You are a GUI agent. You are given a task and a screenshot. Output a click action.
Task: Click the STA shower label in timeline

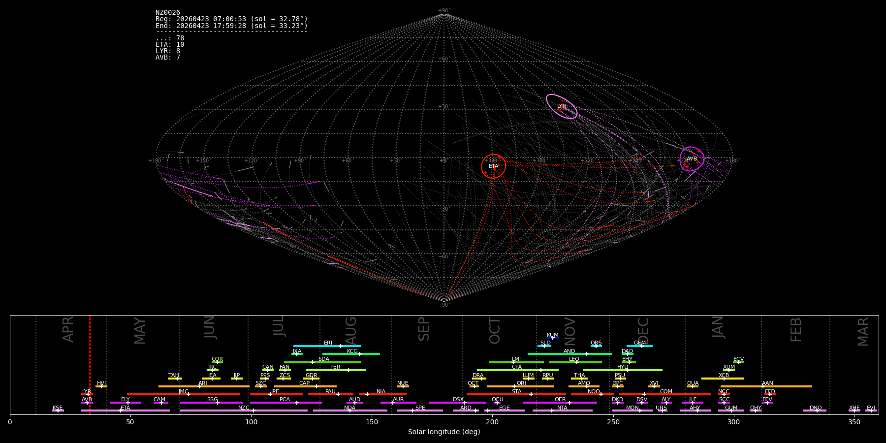point(516,392)
